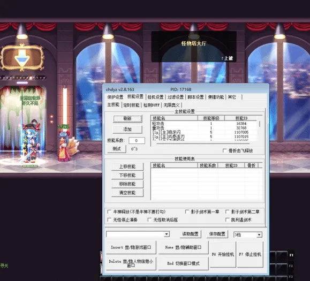Screen dimensions: 310x281
Task: Toggle 半神释放 checkbox
Action: pyautogui.click(x=109, y=211)
